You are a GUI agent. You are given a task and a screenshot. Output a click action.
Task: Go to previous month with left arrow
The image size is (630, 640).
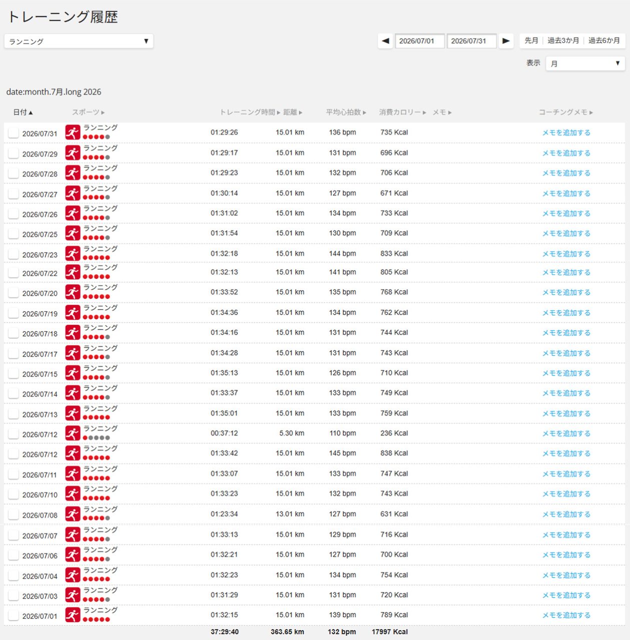click(x=385, y=41)
